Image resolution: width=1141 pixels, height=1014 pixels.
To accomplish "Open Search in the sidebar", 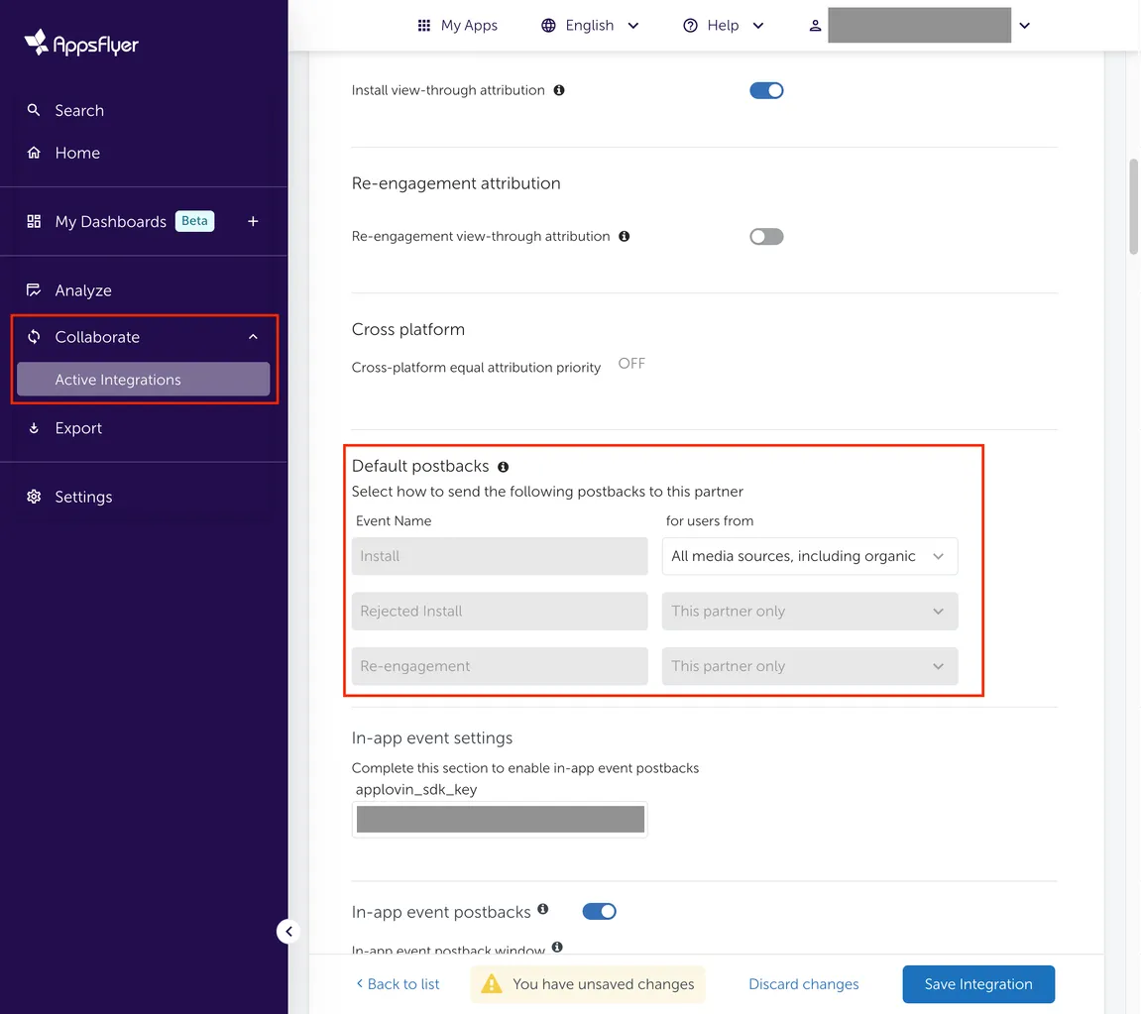I will pyautogui.click(x=78, y=110).
